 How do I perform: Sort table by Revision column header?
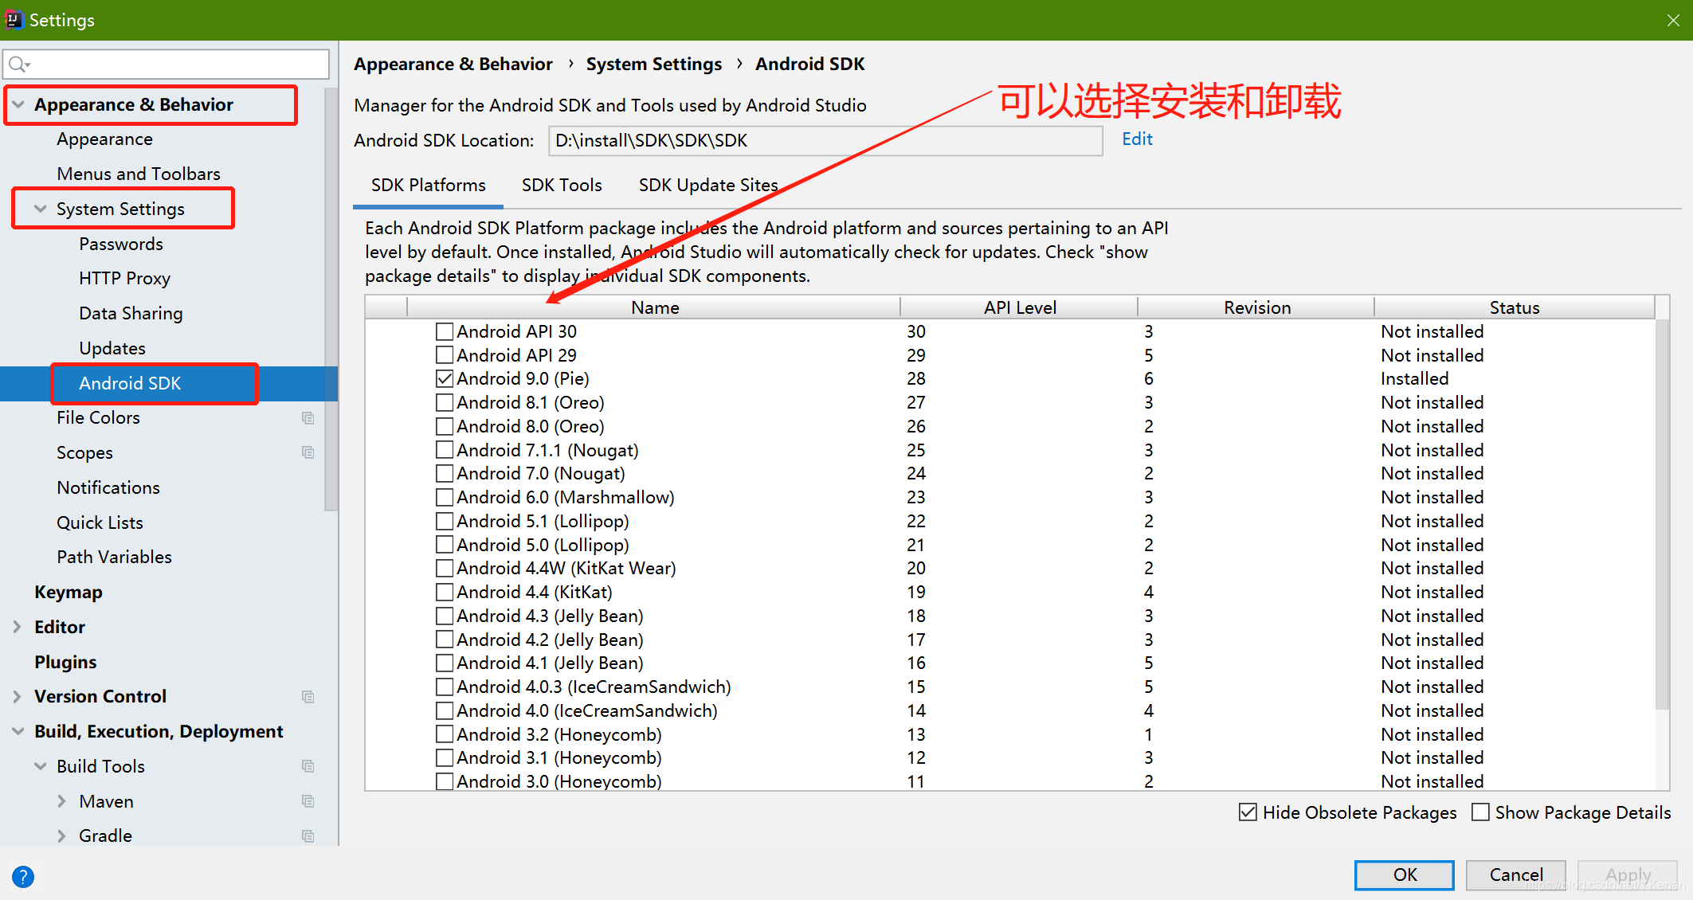click(1256, 307)
